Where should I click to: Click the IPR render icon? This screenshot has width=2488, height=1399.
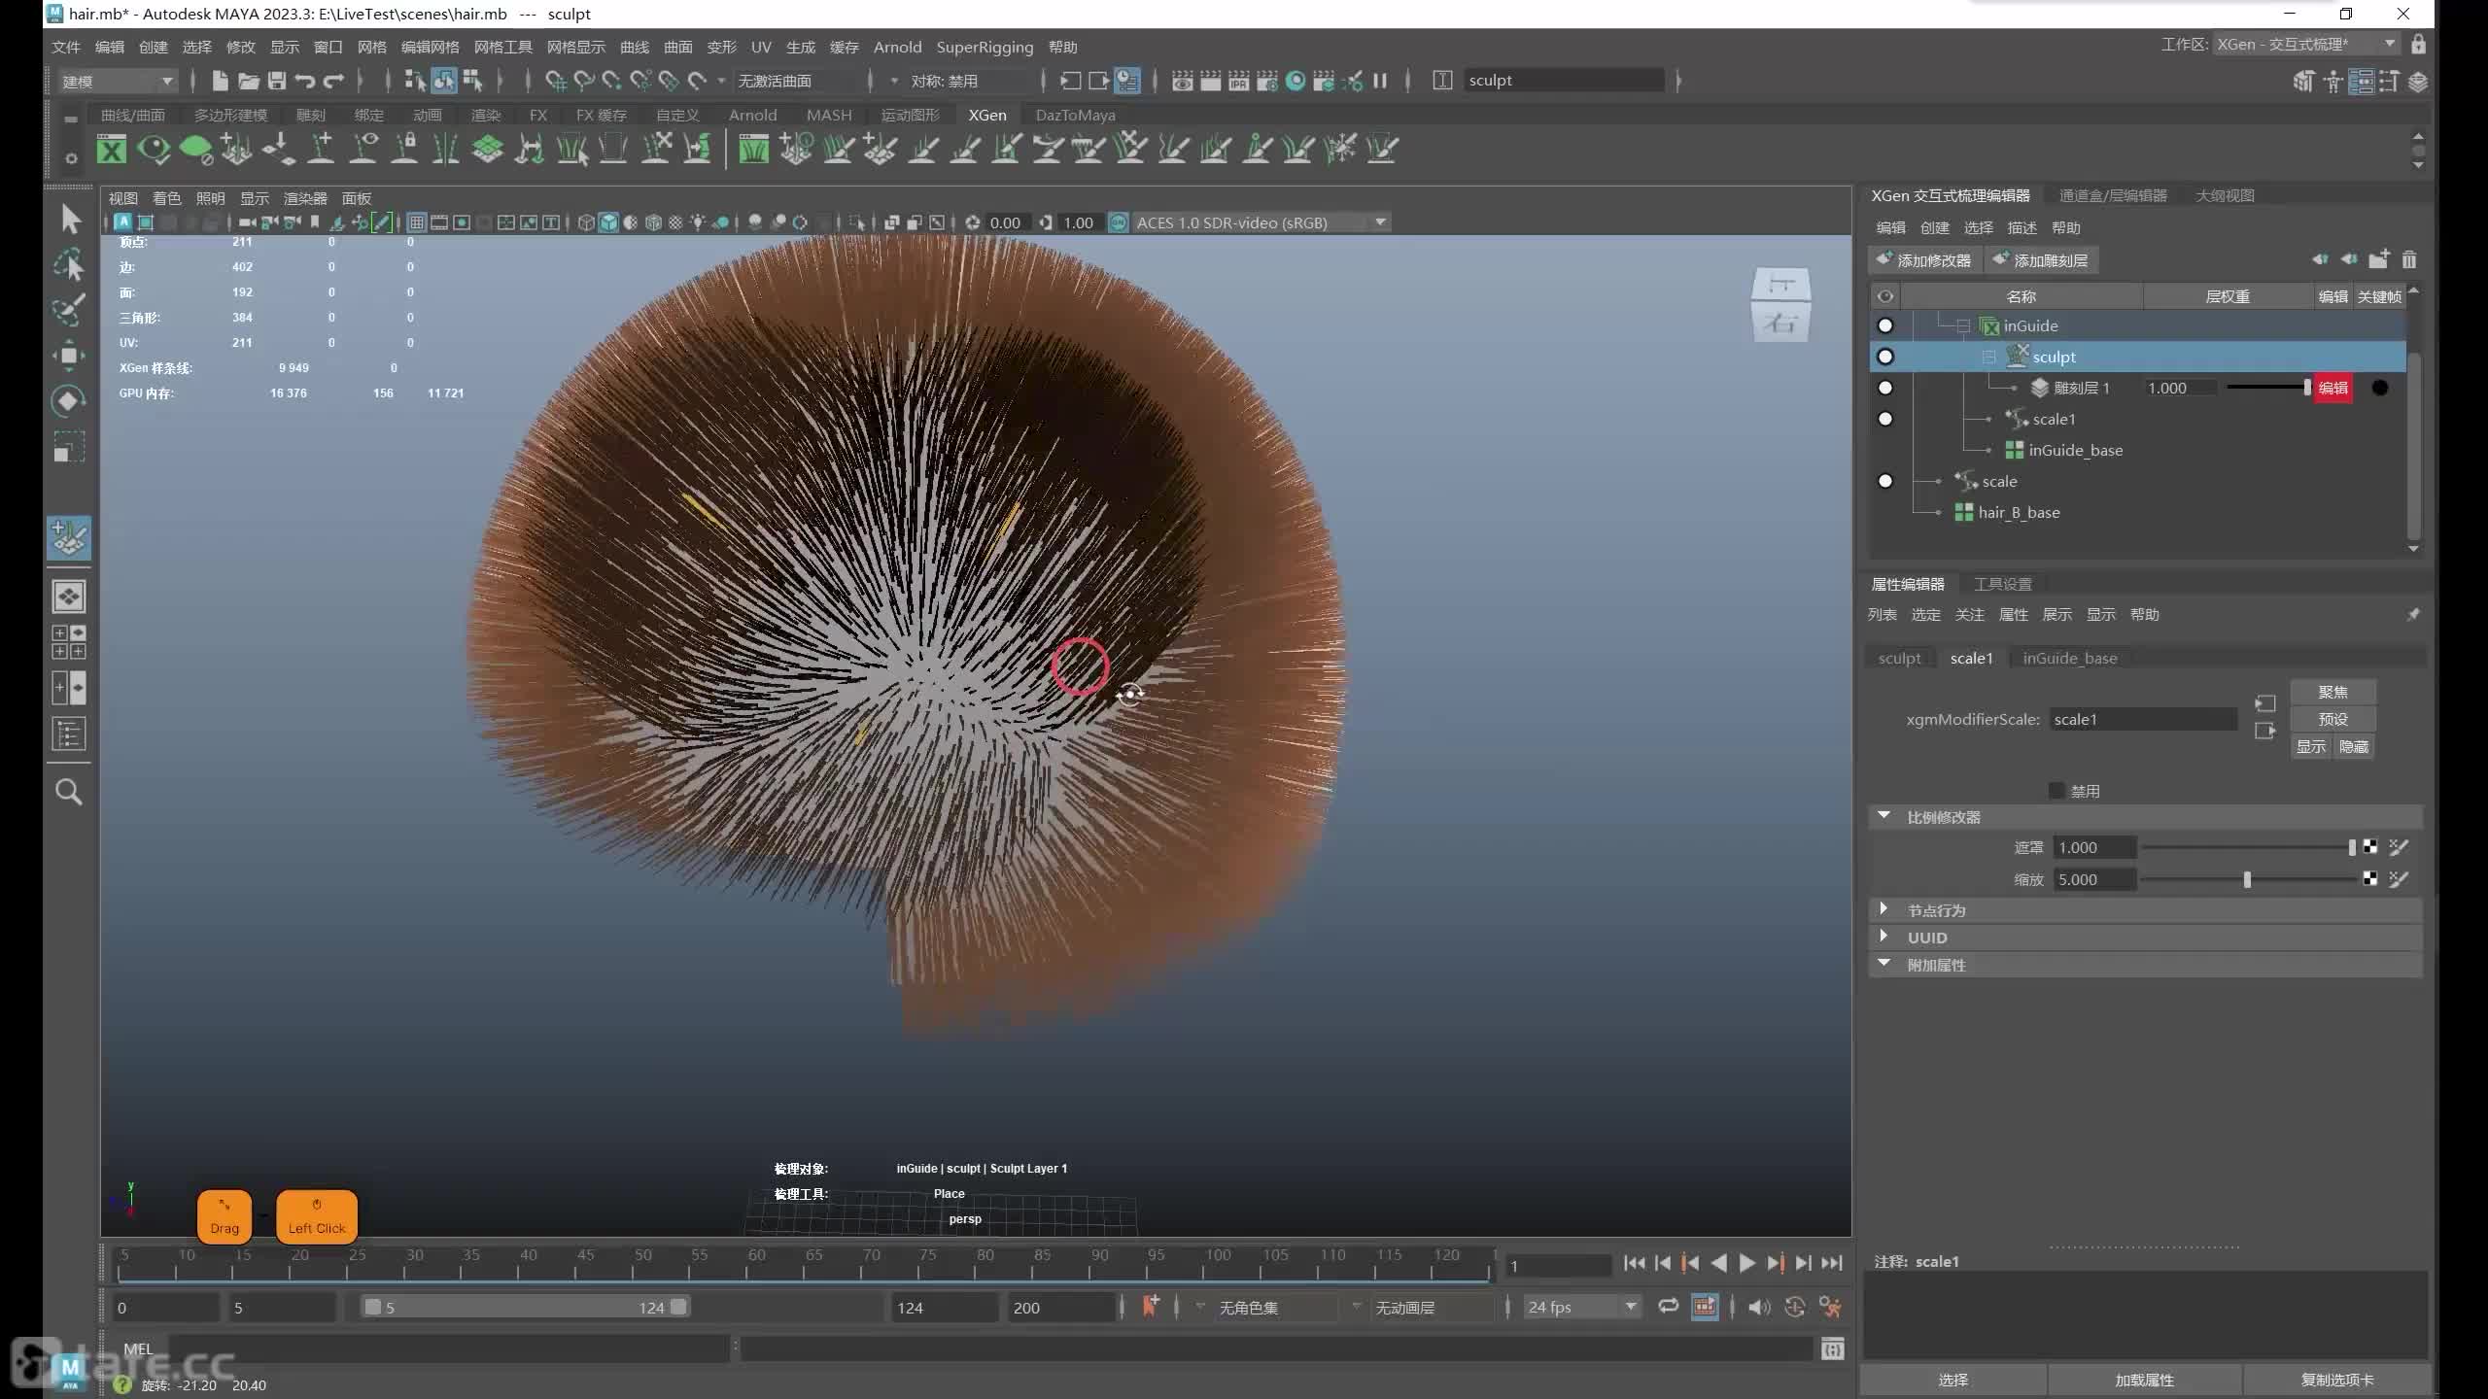point(1239,81)
